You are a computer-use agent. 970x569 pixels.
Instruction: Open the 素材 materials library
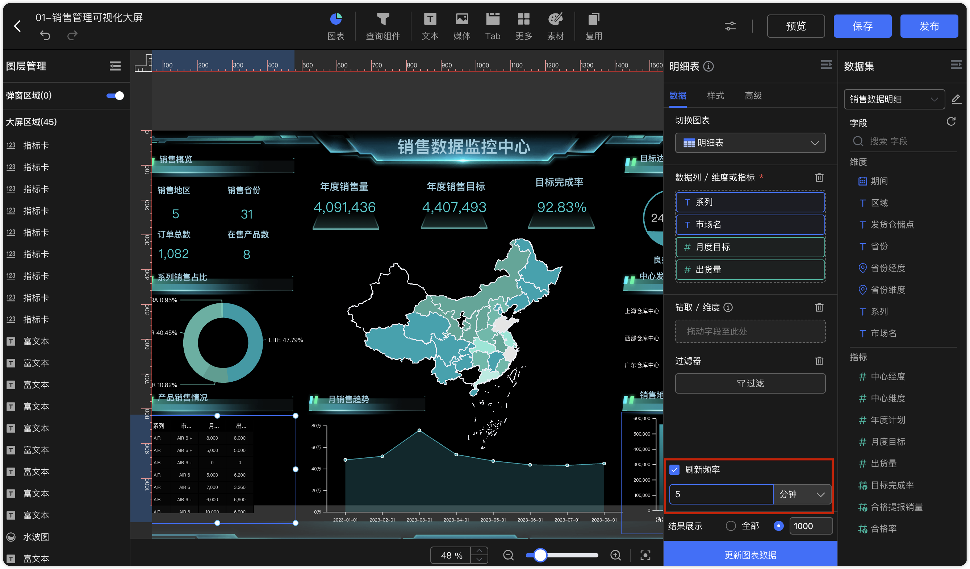[555, 26]
